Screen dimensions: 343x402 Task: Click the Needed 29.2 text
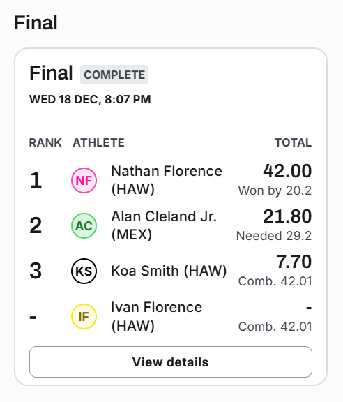[274, 236]
